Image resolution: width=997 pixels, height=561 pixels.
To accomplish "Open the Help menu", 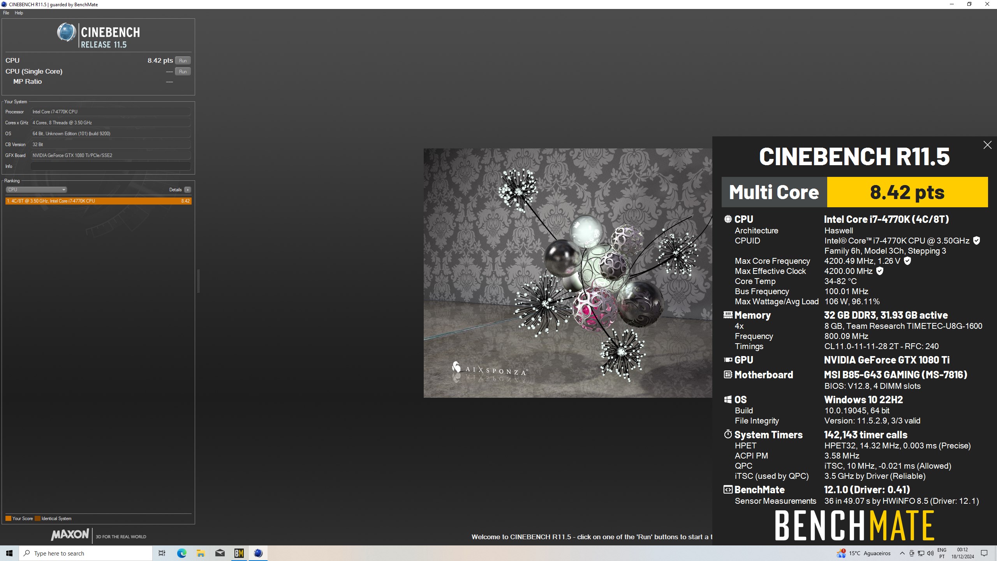I will click(x=19, y=13).
